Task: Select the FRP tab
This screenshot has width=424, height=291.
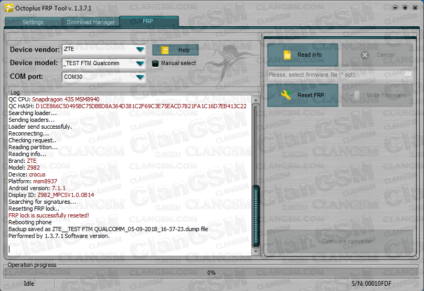Action: [x=149, y=22]
